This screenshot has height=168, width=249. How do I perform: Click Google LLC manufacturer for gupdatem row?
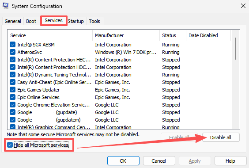[x=107, y=120]
